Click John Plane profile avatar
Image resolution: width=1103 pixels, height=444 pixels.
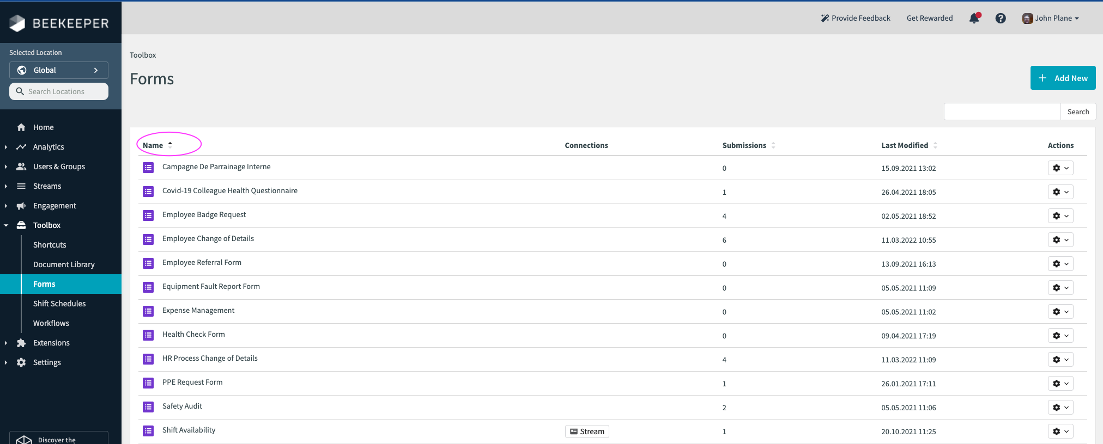(x=1027, y=18)
